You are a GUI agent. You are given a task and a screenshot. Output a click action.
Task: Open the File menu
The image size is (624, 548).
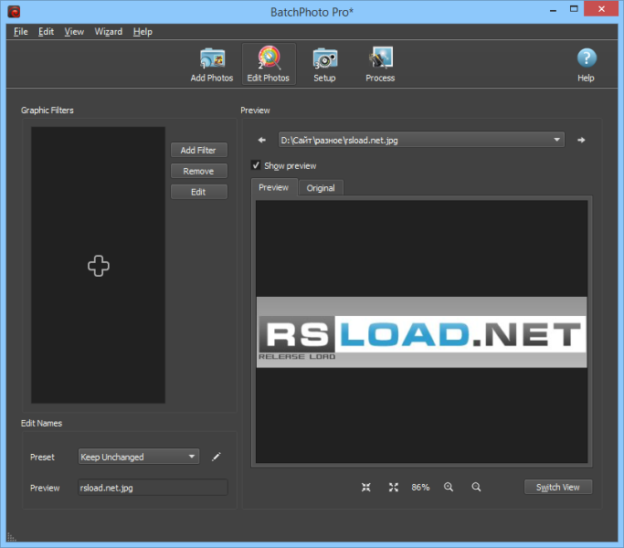(x=21, y=31)
